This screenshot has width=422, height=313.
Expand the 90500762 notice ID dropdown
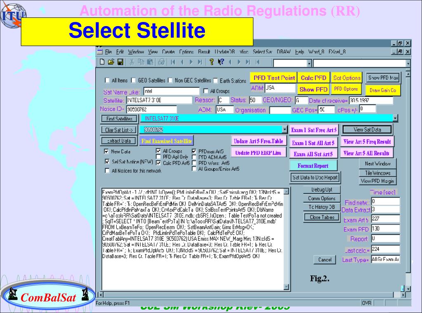coord(285,129)
